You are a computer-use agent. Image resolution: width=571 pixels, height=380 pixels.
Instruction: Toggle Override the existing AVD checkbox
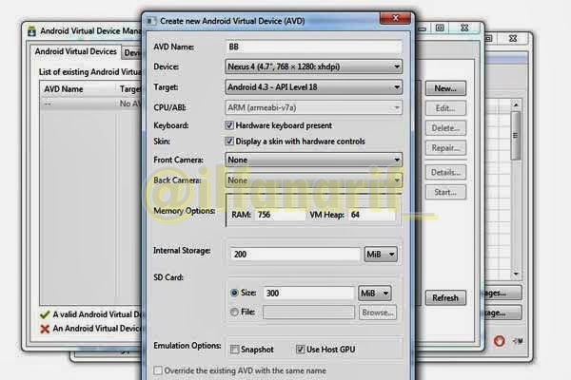click(158, 370)
